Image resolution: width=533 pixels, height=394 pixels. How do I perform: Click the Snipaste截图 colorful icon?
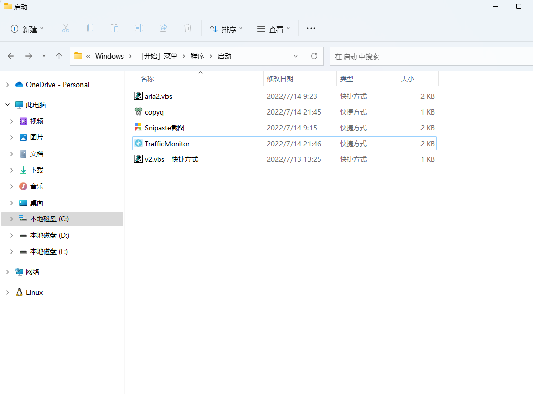[x=138, y=127]
